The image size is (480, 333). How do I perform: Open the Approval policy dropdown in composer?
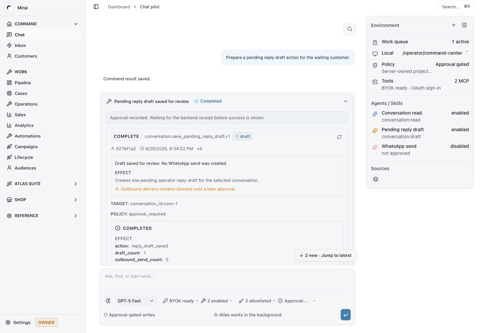point(297,301)
